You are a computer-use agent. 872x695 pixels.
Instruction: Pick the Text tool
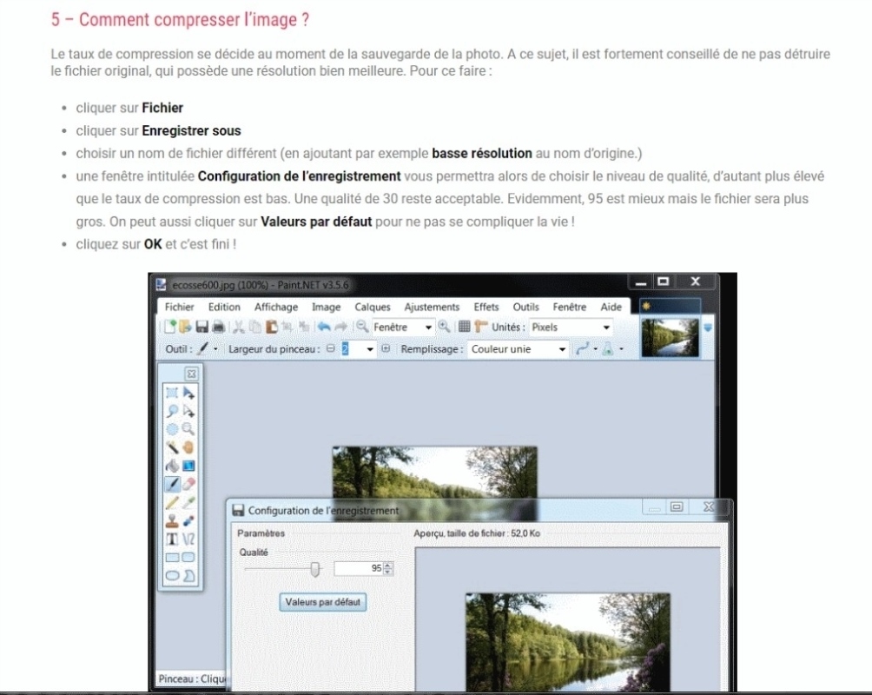173,539
